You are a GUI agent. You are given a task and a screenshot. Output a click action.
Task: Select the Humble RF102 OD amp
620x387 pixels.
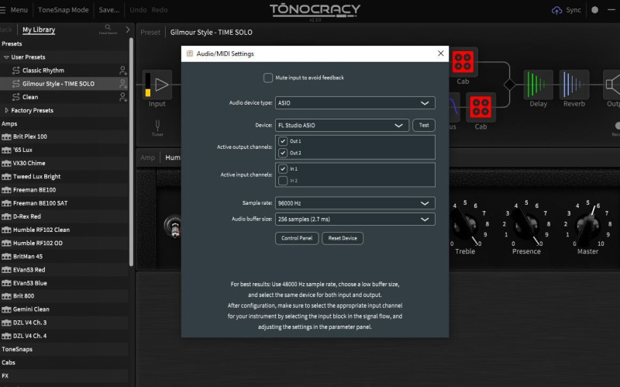tap(64, 244)
